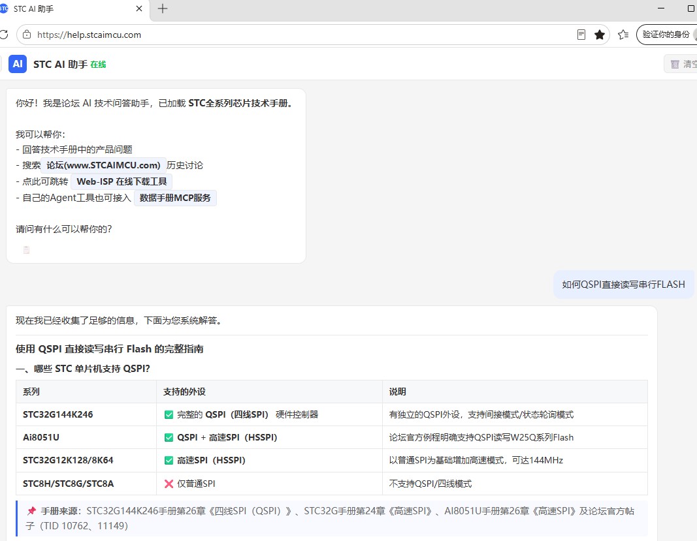Click green check in Ai8051U row
Screen dimensions: 697x541
tap(169, 437)
